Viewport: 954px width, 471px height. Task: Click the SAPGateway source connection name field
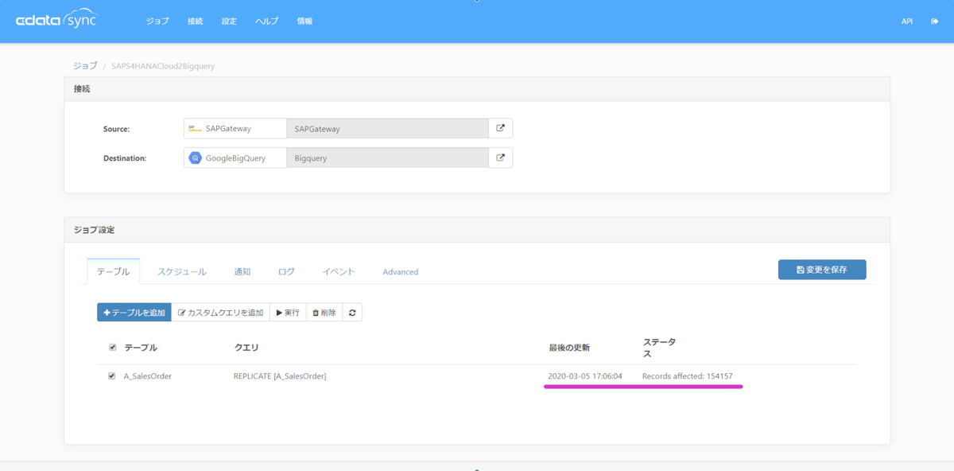pos(387,128)
